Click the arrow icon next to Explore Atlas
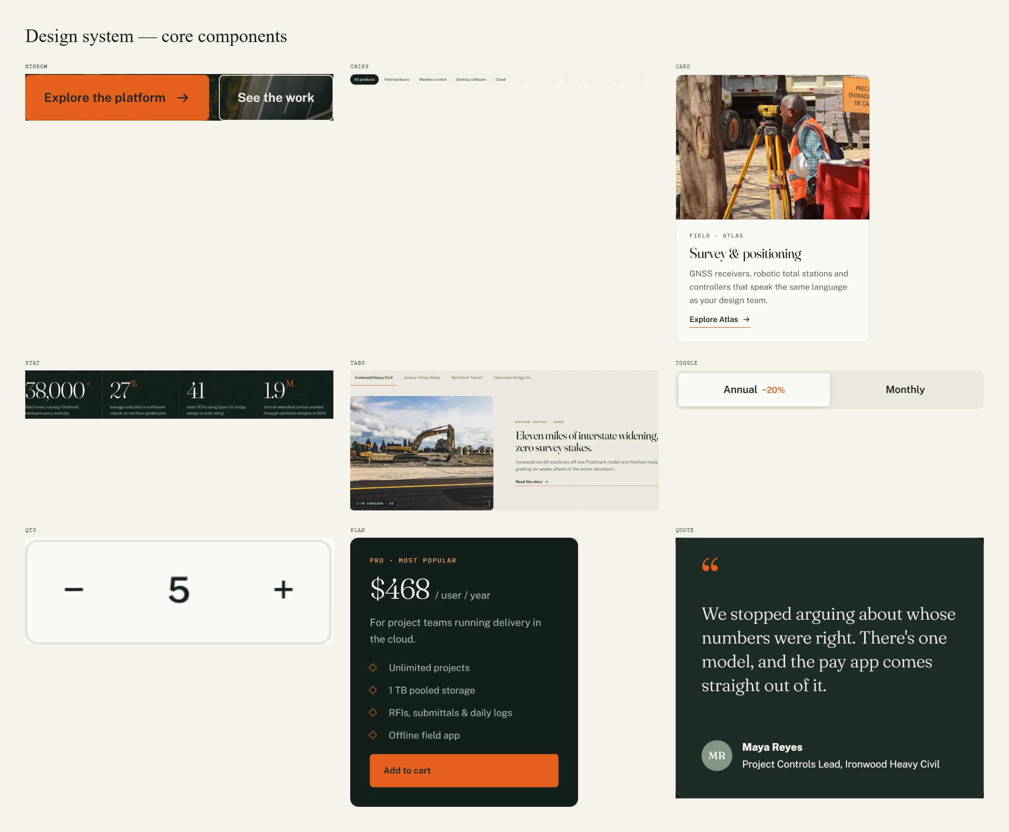1009x832 pixels. (746, 320)
